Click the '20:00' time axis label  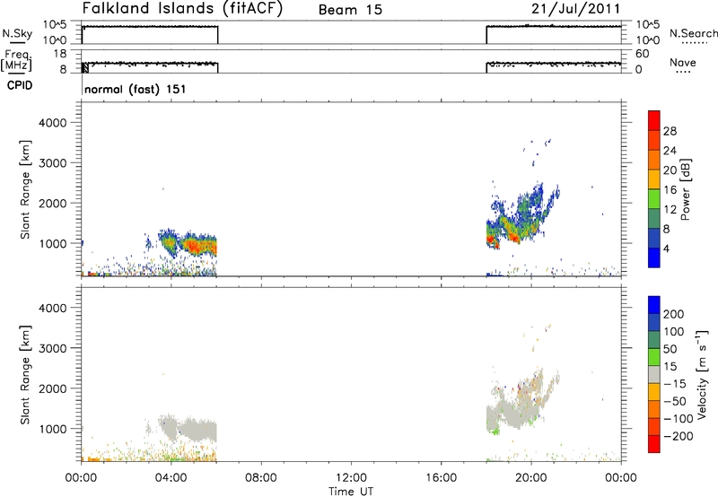[531, 478]
